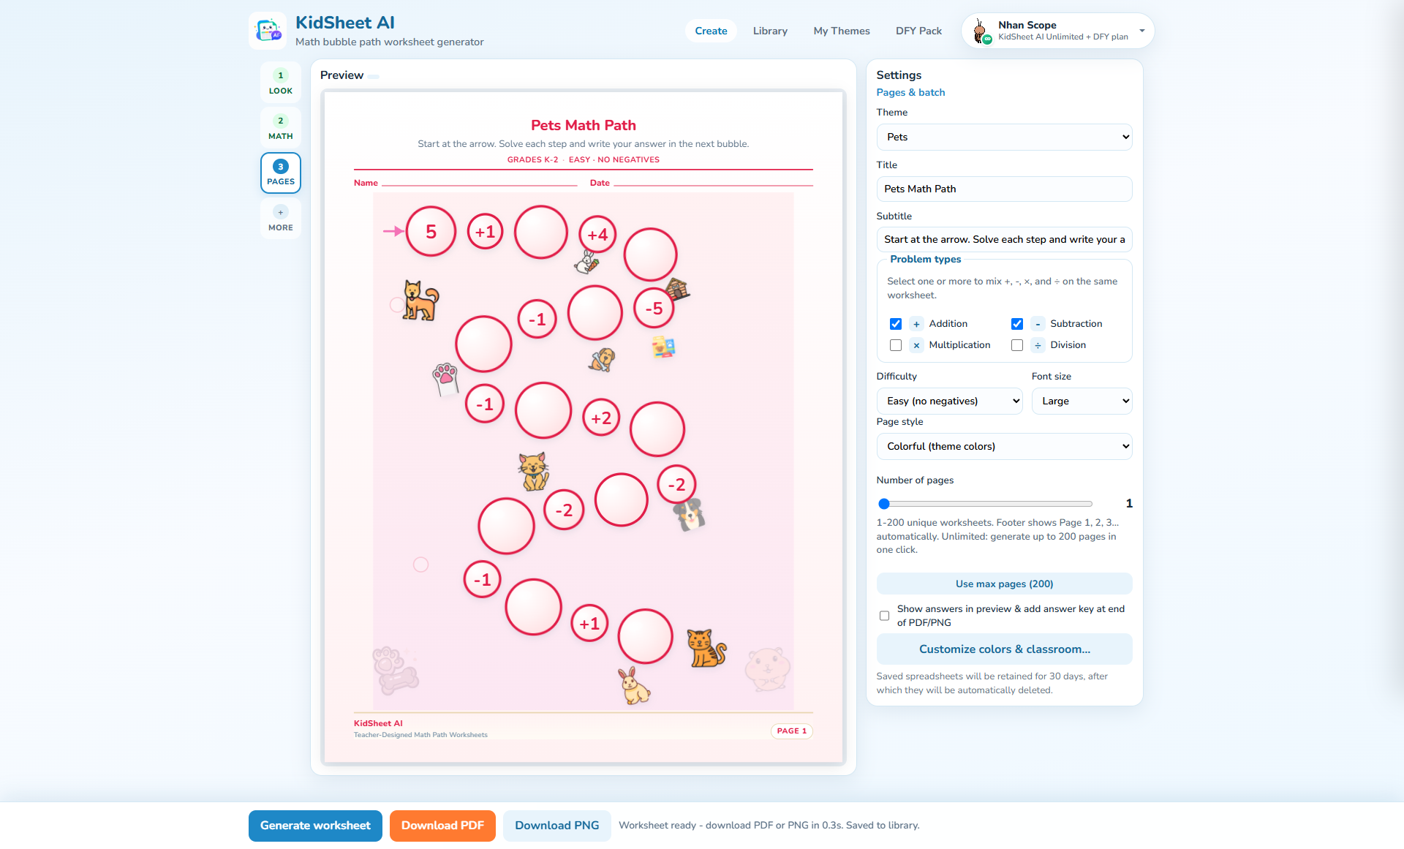Click Download PNG button

[556, 826]
